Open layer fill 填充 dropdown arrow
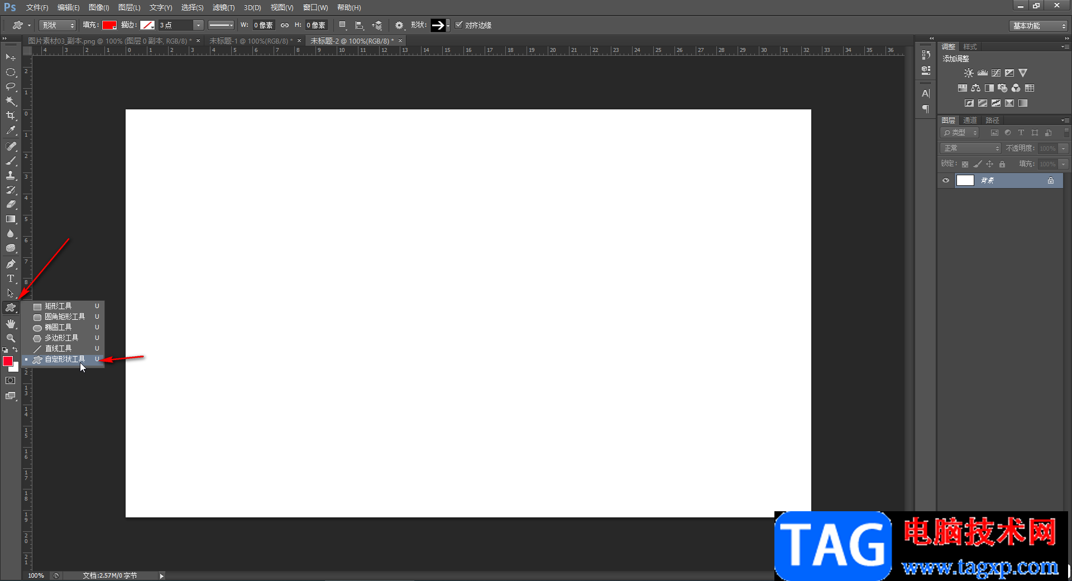This screenshot has height=581, width=1072. pos(1064,164)
